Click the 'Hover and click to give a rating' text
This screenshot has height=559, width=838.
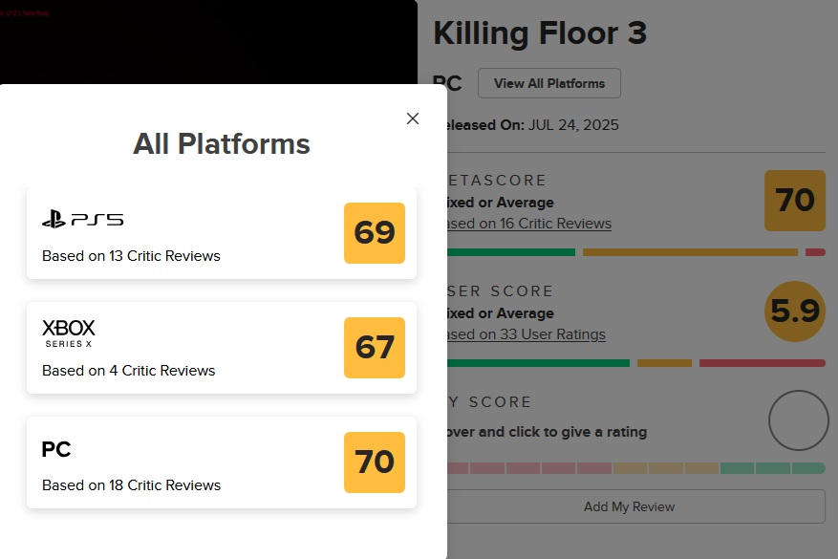point(547,432)
